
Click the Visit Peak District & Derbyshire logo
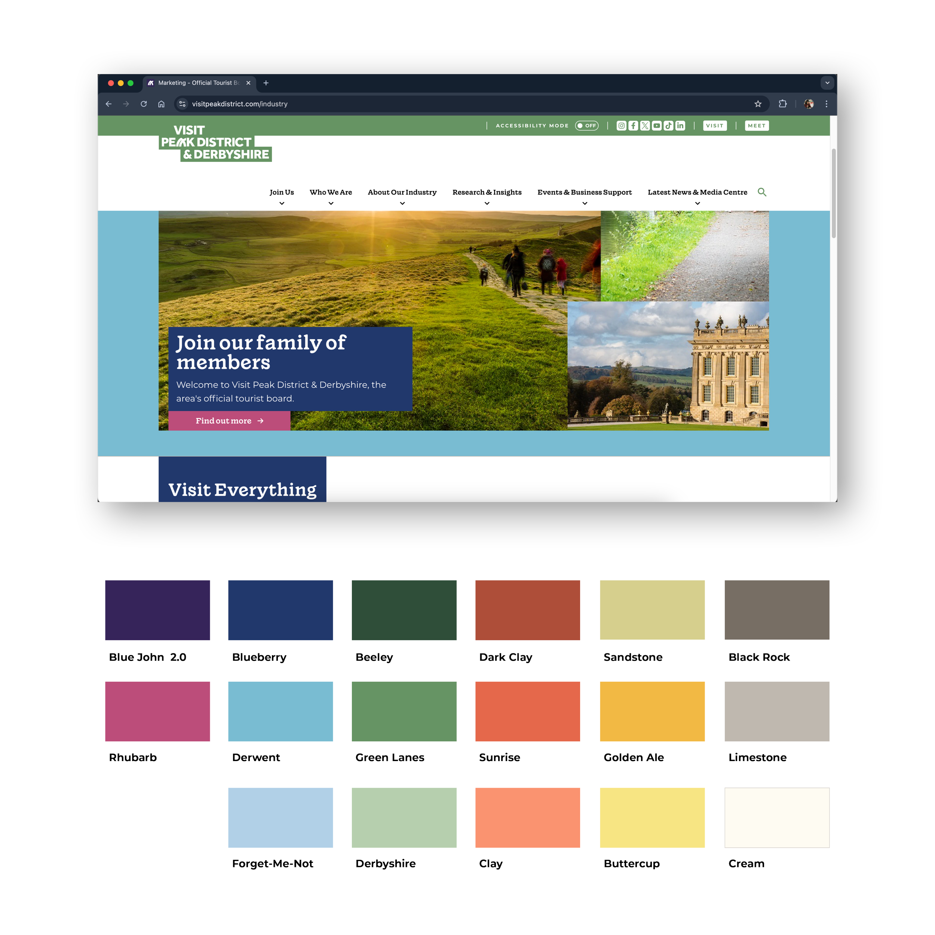(x=215, y=143)
